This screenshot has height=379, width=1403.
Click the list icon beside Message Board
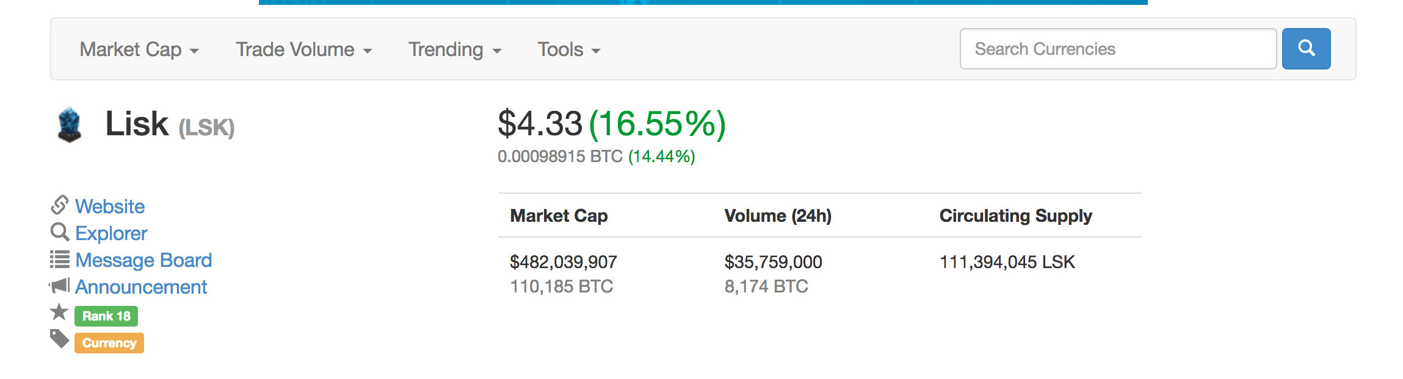(59, 260)
